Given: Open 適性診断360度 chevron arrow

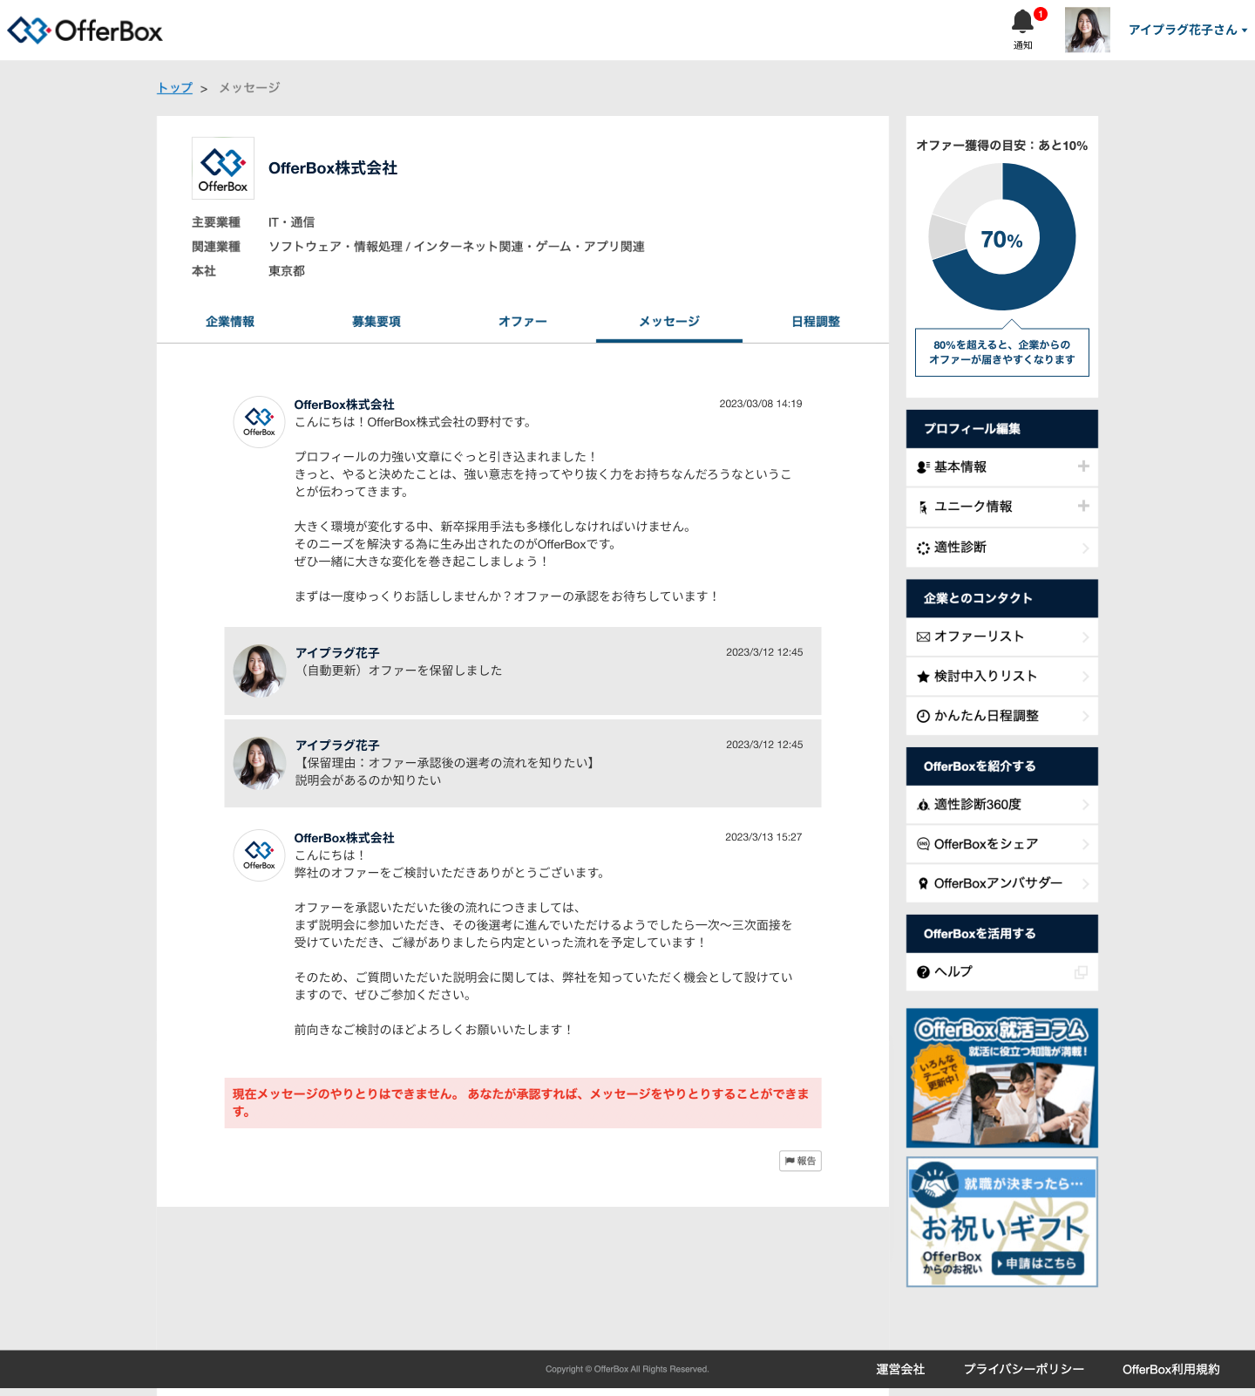Looking at the screenshot, I should tap(1085, 805).
